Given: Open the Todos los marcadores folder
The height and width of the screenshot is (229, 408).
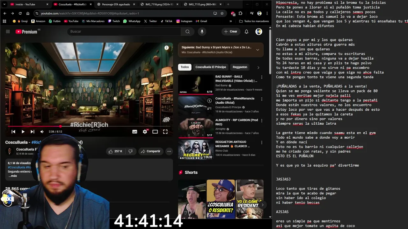Looking at the screenshot, I should tap(254, 21).
